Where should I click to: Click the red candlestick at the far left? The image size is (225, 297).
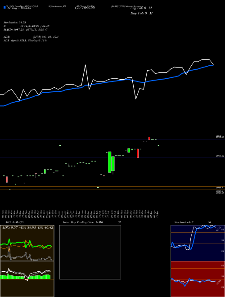(x=7, y=180)
